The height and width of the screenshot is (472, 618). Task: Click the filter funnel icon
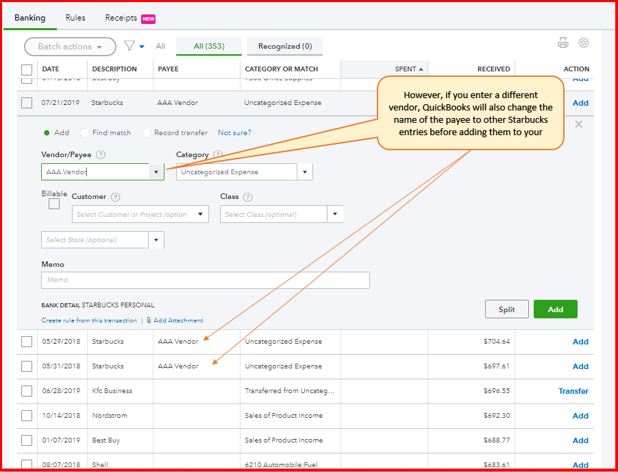[129, 46]
